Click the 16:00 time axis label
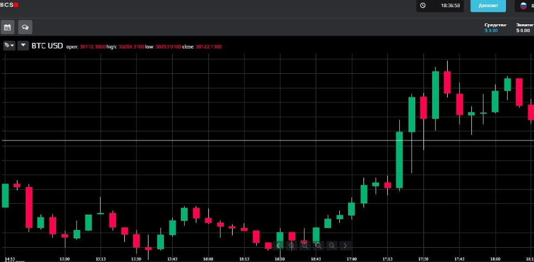Screen dimensions: 534x262 208,259
